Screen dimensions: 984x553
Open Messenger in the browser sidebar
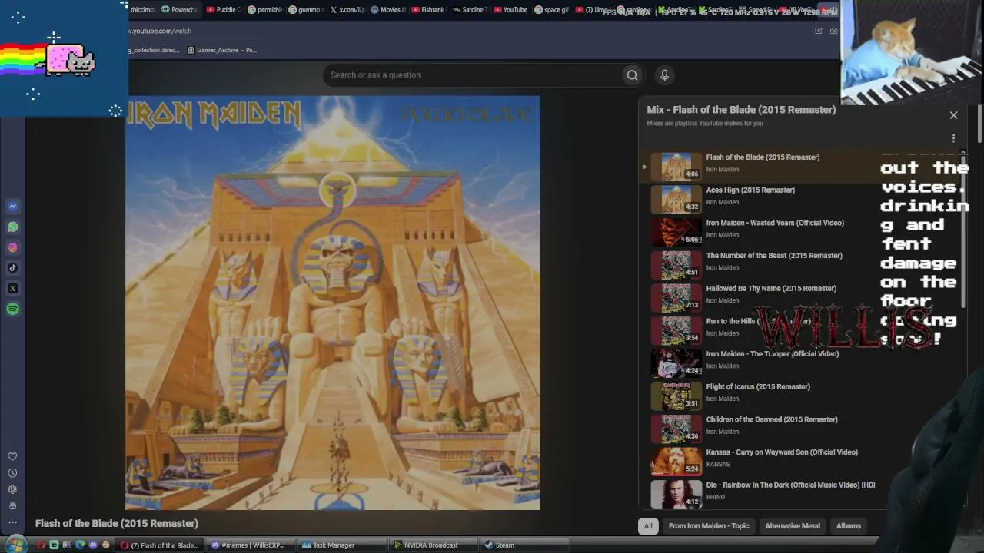point(13,207)
